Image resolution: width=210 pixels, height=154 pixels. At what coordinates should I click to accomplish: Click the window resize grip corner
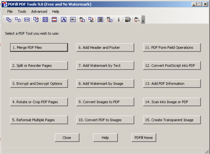[207, 151]
